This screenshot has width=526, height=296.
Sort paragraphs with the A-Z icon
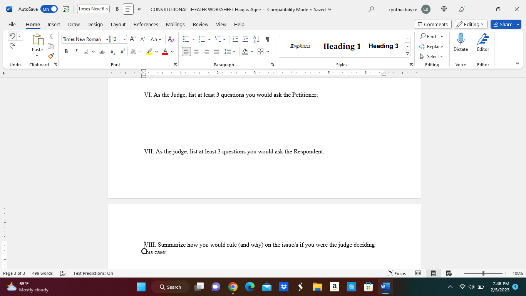[256, 39]
